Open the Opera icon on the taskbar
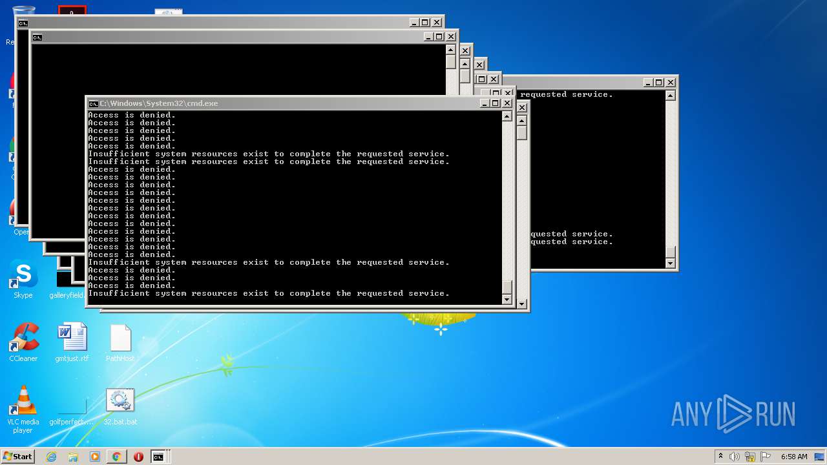The width and height of the screenshot is (827, 465). pyautogui.click(x=138, y=457)
